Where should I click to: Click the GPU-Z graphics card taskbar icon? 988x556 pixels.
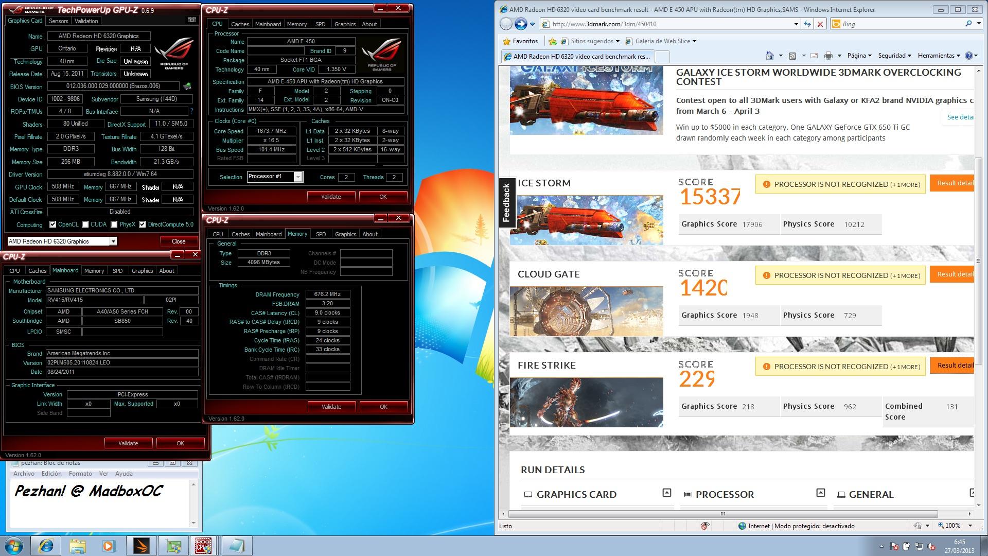173,546
